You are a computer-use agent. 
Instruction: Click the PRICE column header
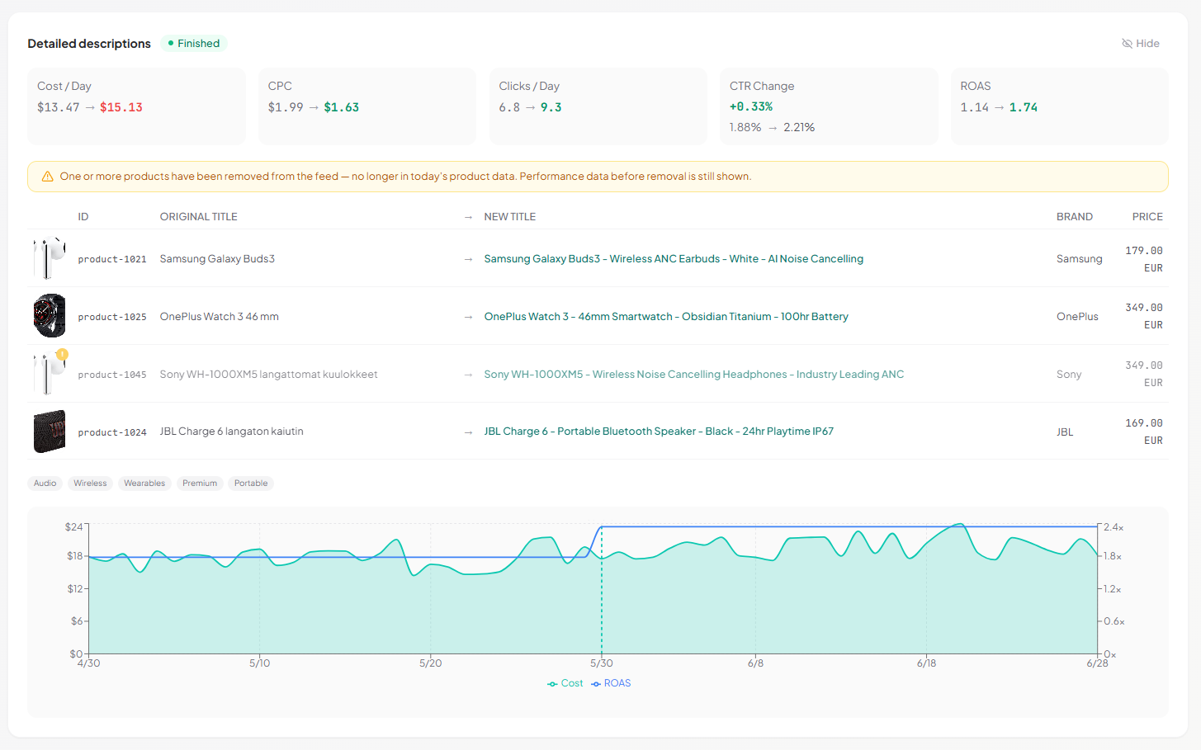coord(1147,217)
